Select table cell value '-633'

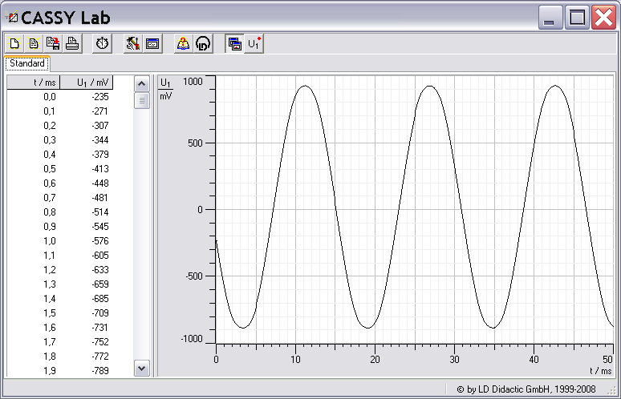[x=99, y=270]
